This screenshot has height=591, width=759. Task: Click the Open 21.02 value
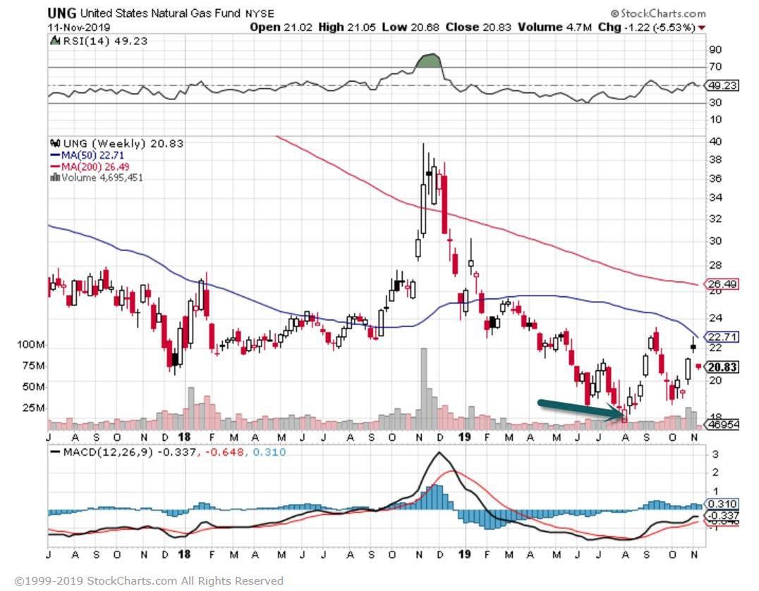click(281, 27)
